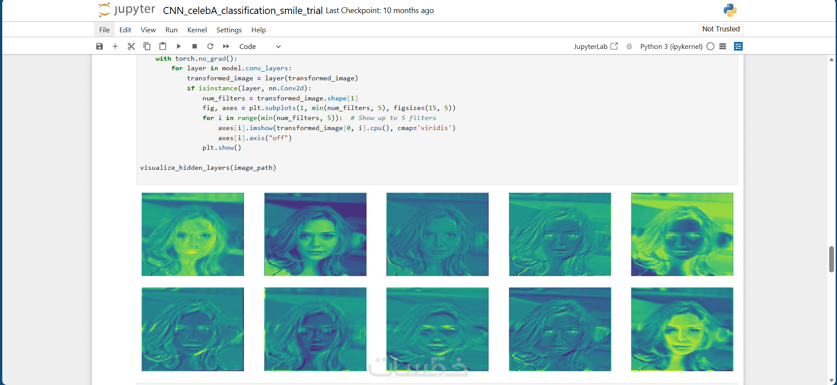837x385 pixels.
Task: Click the notebook vertical scrollbar thumb
Action: [x=831, y=259]
